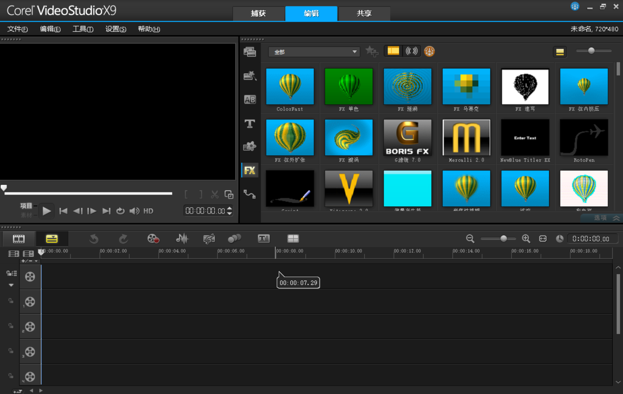Jump to the end of preview
Screen dimensions: 623x394
106,211
